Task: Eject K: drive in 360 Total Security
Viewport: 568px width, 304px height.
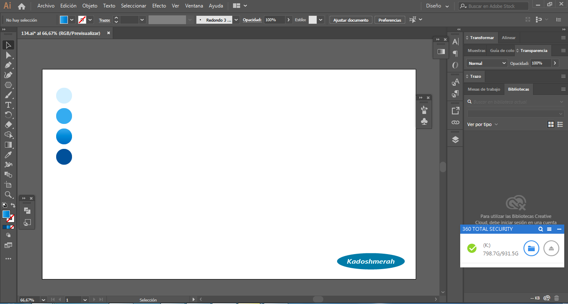Action: point(551,248)
